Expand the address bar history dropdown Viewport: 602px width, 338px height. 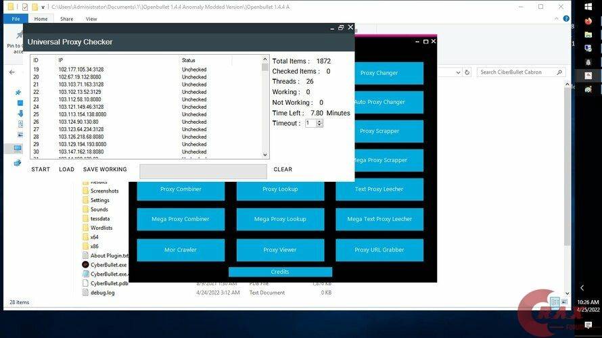(458, 72)
